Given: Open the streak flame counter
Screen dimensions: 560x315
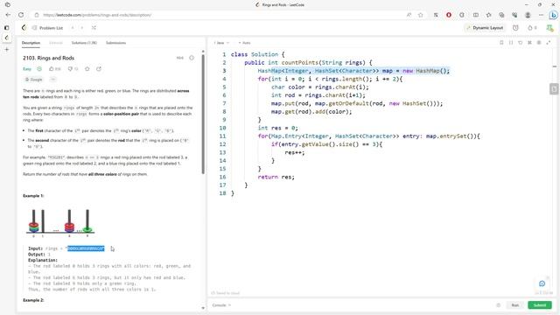Looking at the screenshot, I should pyautogui.click(x=532, y=28).
